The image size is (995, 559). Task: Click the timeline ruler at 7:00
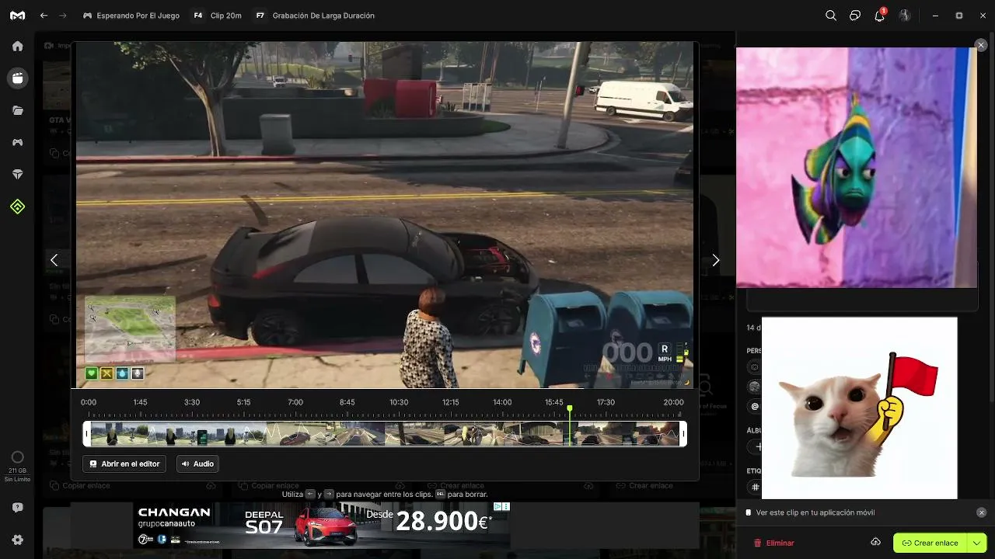pyautogui.click(x=295, y=402)
